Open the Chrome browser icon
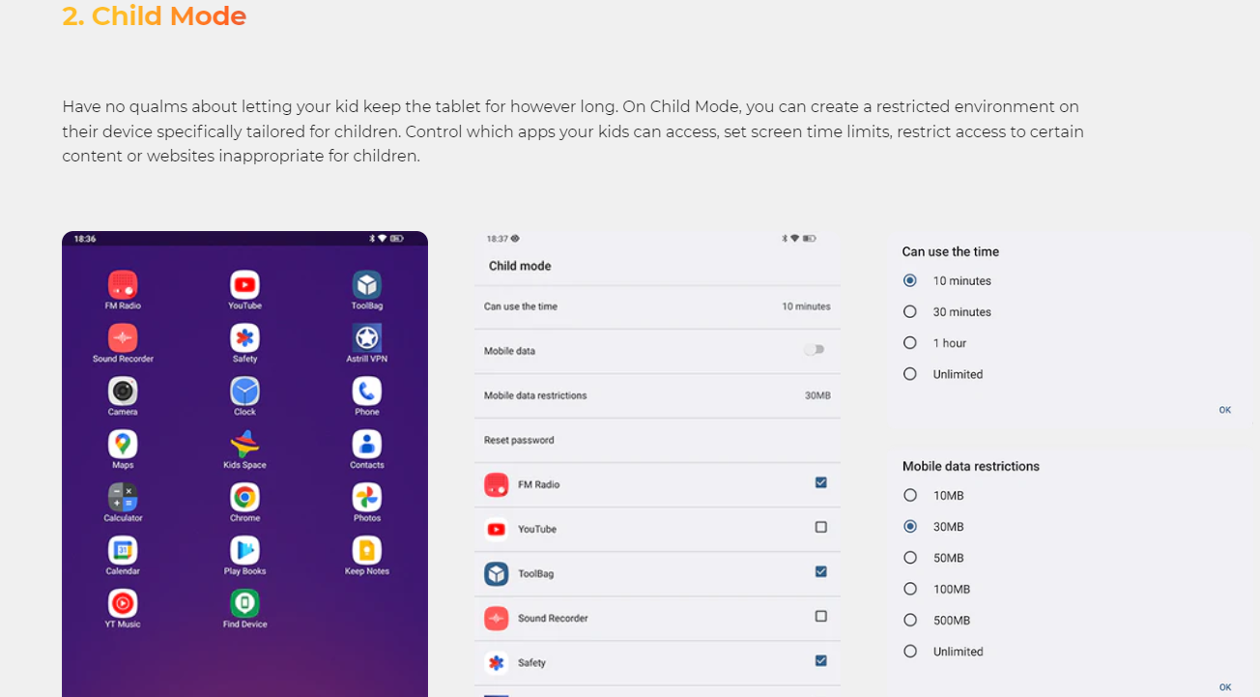 tap(244, 498)
